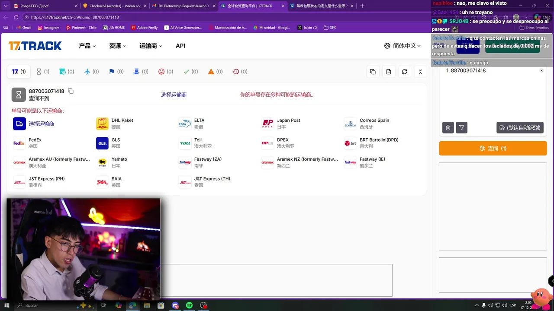Change language via 简体中文 selector
This screenshot has height=311, width=554.
click(403, 46)
